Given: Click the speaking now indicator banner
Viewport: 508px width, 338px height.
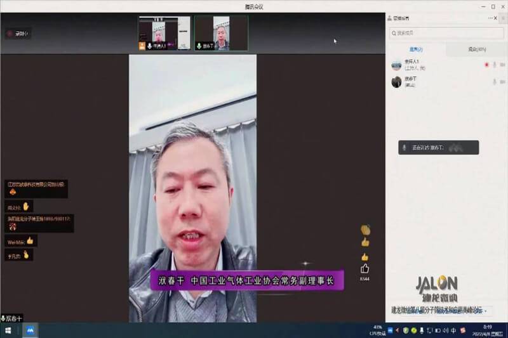Looking at the screenshot, I should 438,148.
